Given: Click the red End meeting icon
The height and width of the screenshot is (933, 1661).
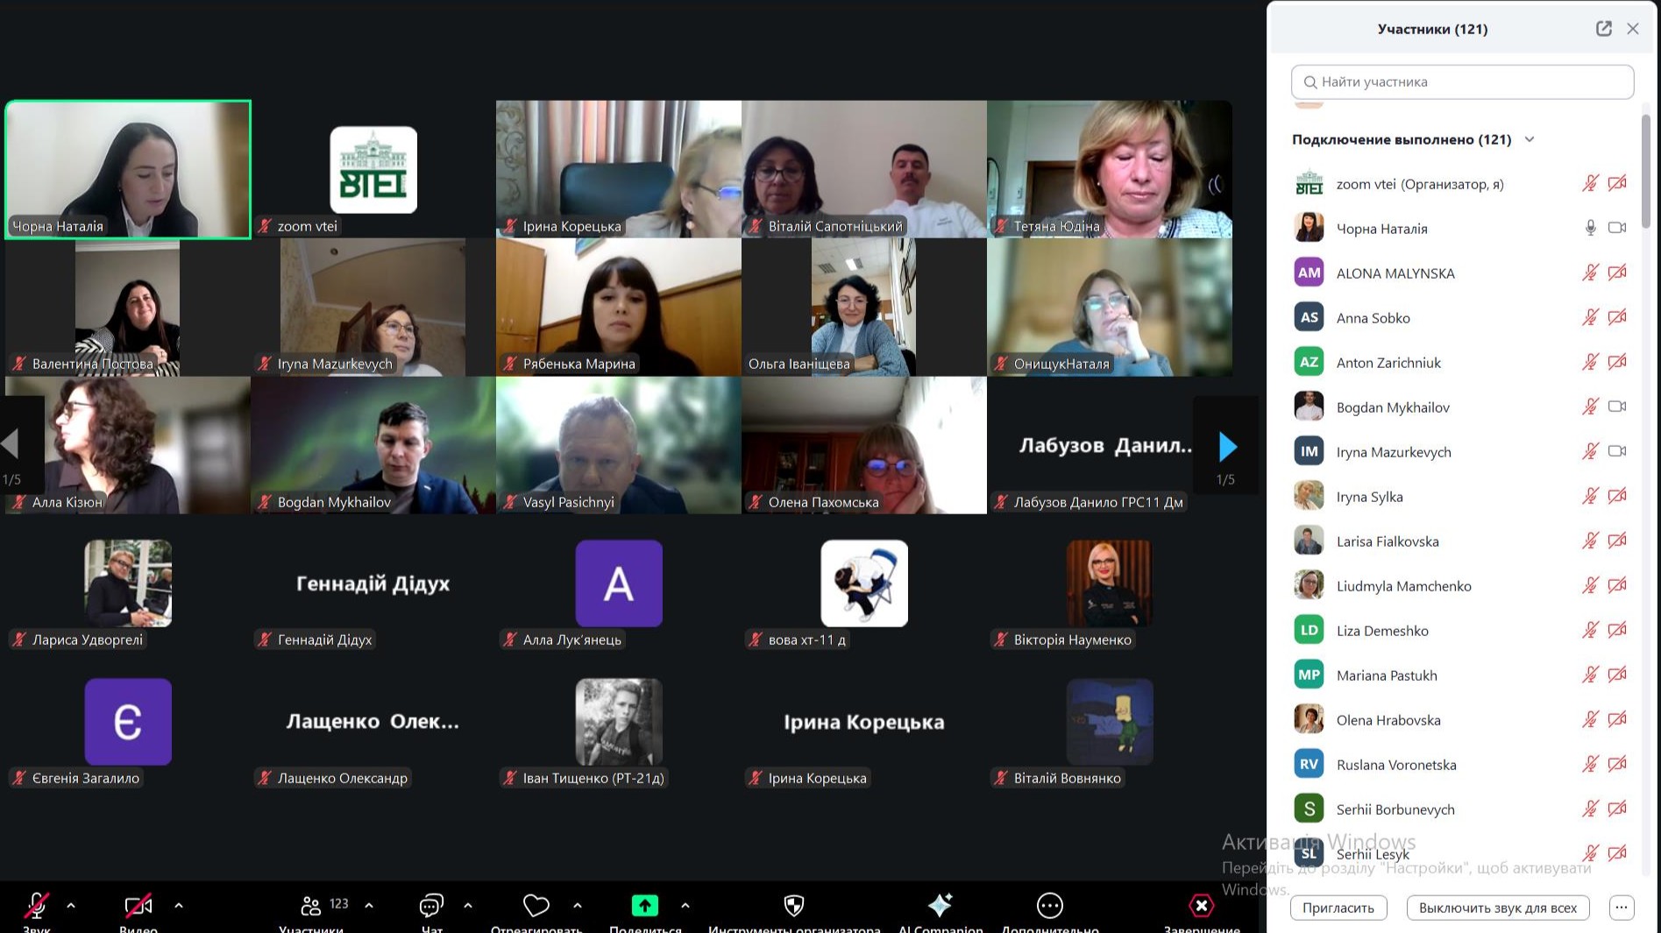Looking at the screenshot, I should pyautogui.click(x=1201, y=905).
